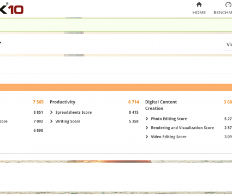Screen dimensions: 232x196
Task: Expand the Writing Score row
Action: pos(51,121)
